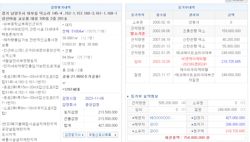The image size is (250, 142).
Task: Click the 중앙감정 appraisal company name
Action: [x=92, y=105]
